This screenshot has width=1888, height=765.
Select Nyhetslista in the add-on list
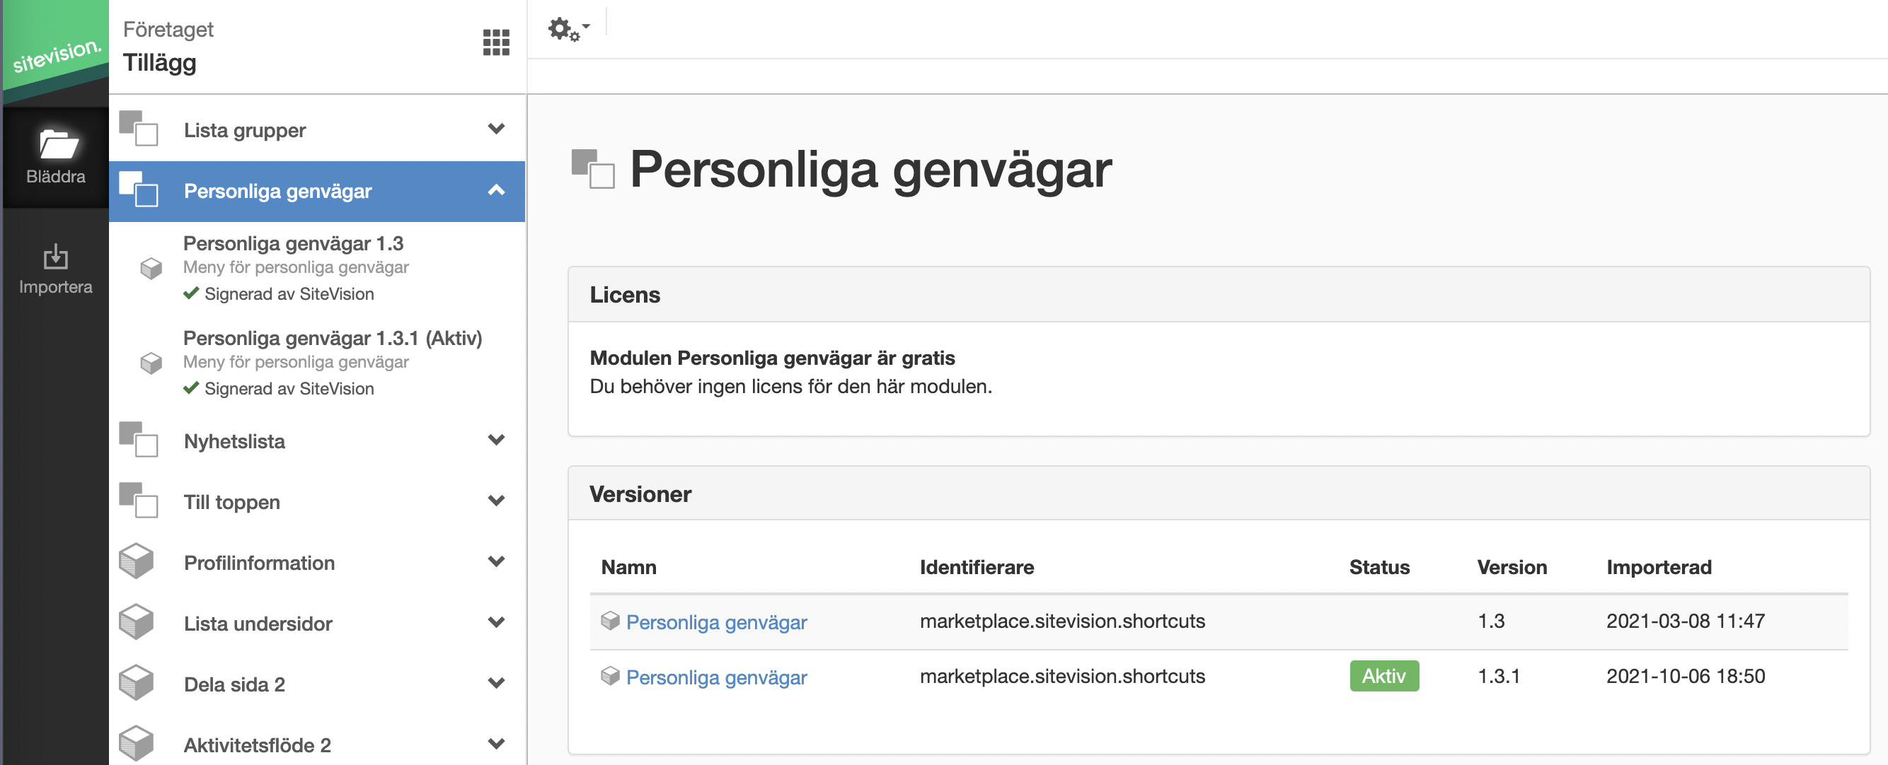317,441
